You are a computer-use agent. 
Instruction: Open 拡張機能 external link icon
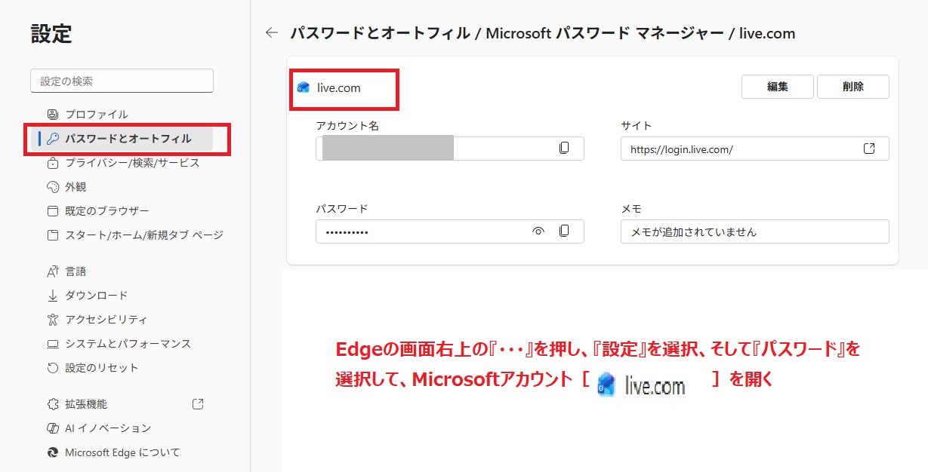[198, 404]
